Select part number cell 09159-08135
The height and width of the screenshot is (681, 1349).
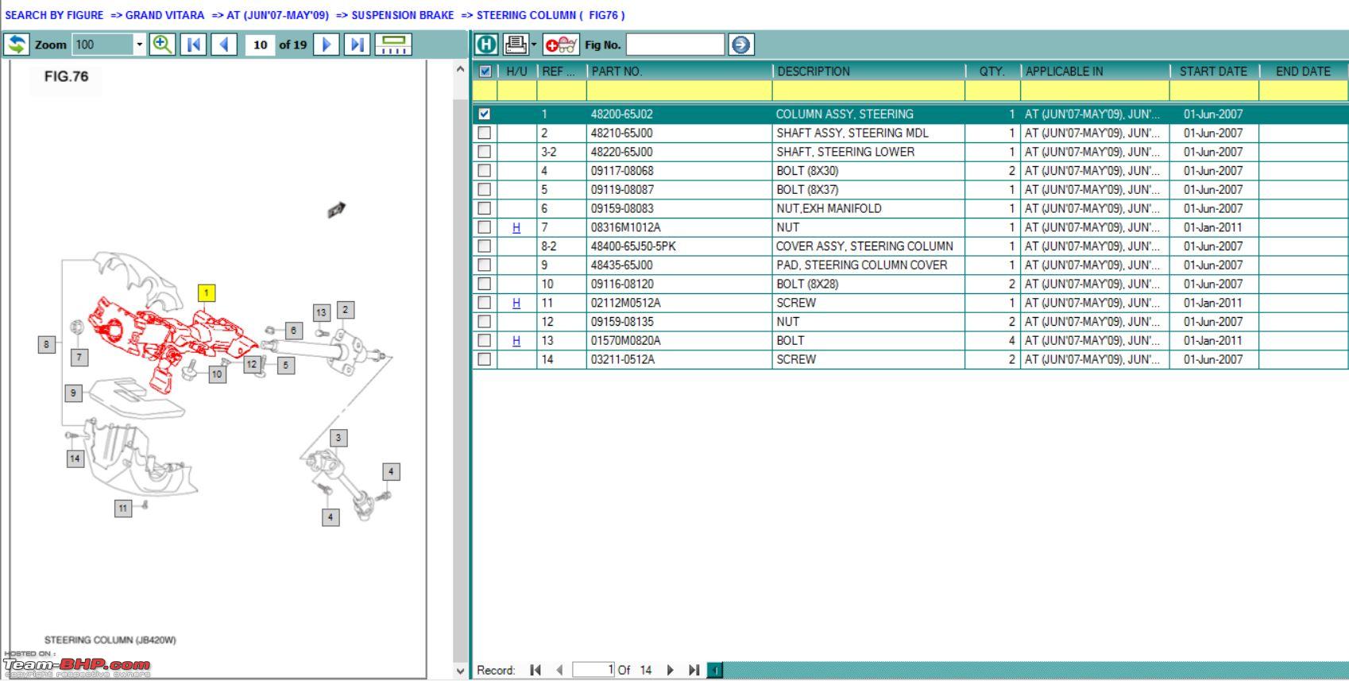click(x=679, y=322)
